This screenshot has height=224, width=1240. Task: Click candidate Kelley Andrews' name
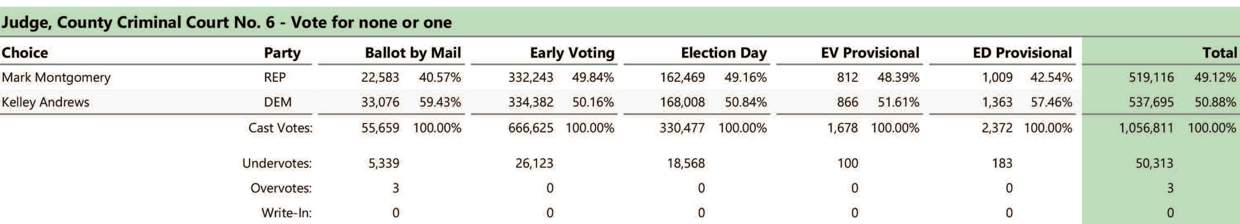[46, 102]
